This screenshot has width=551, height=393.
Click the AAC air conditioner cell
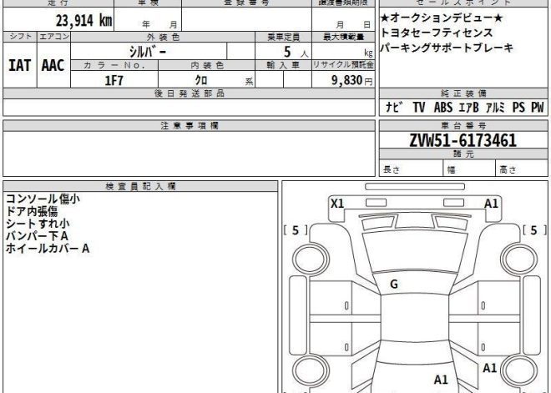53,65
